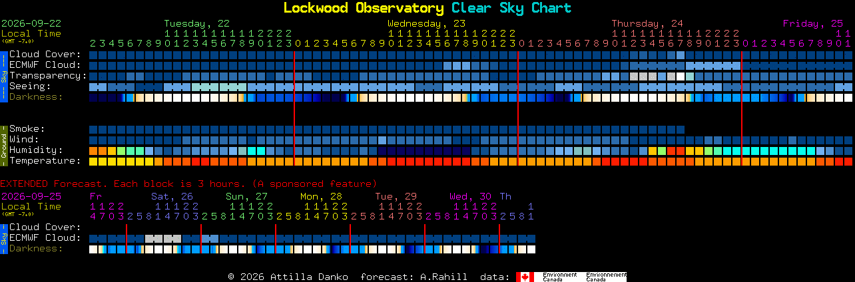Select the Seeing row label

point(30,86)
